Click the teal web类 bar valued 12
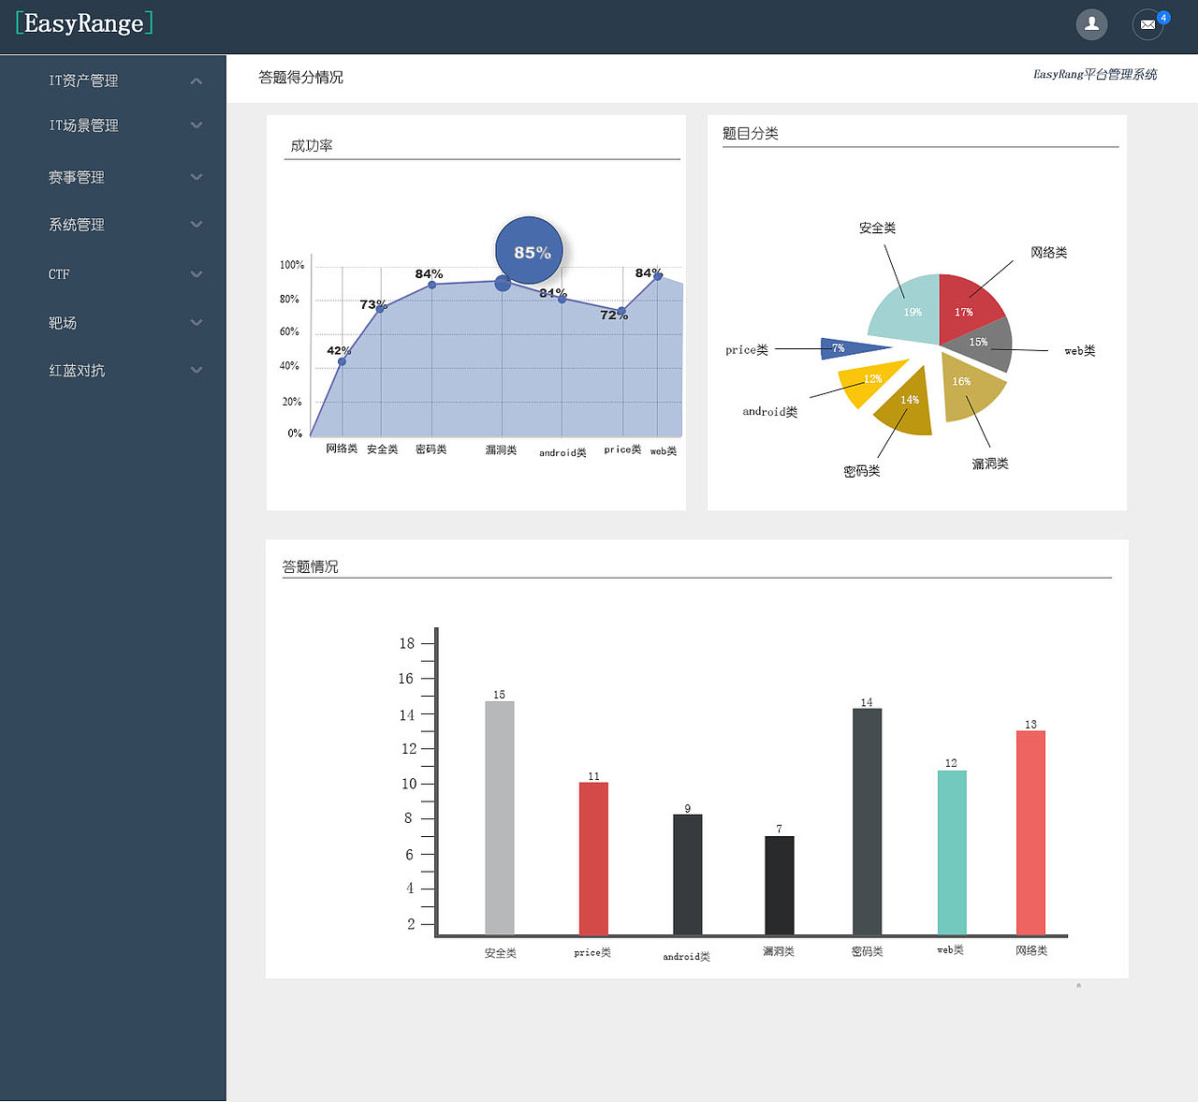Viewport: 1198px width, 1102px height. coord(952,852)
